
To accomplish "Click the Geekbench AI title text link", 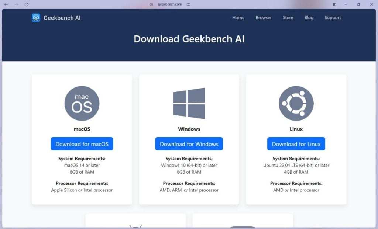I will click(x=62, y=18).
